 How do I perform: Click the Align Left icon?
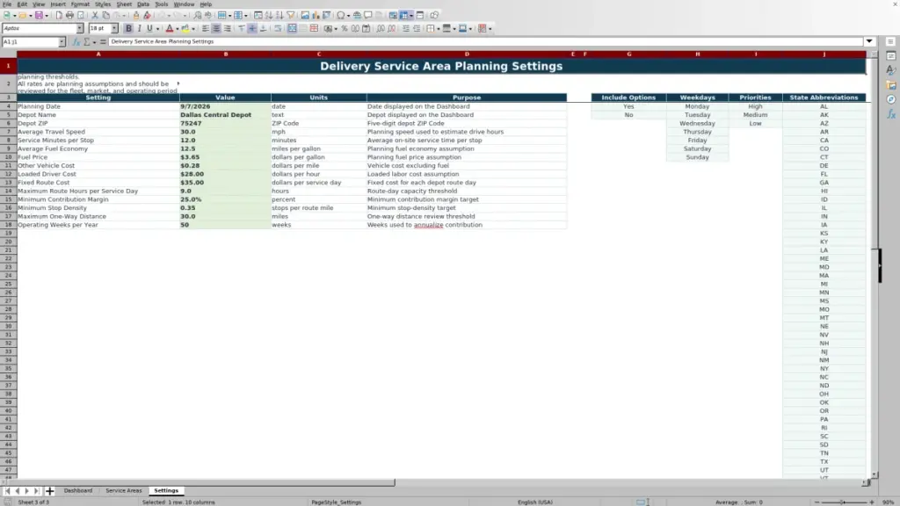[x=205, y=28]
